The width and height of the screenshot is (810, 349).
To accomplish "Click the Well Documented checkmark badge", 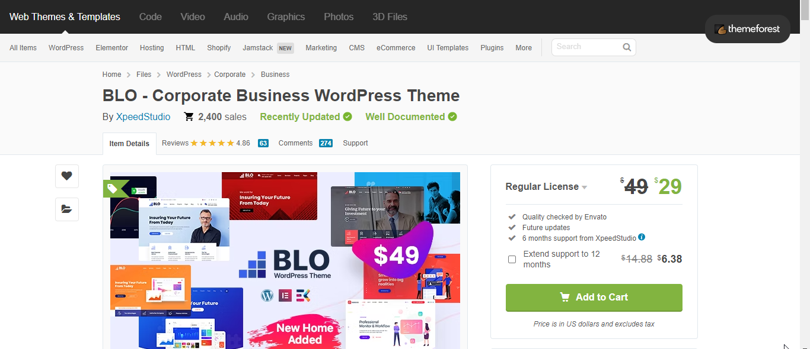I will (452, 117).
